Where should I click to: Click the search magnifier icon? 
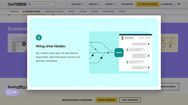point(30,4)
